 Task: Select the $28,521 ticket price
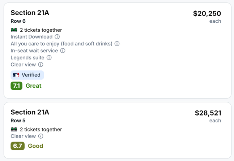click(208, 113)
